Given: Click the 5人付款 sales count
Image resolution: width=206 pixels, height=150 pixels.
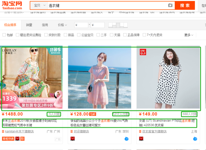Looking at the screenshot, I should (54, 114).
